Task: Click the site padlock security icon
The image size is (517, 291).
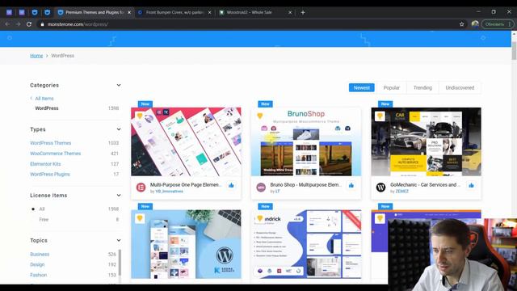Action: click(x=42, y=24)
